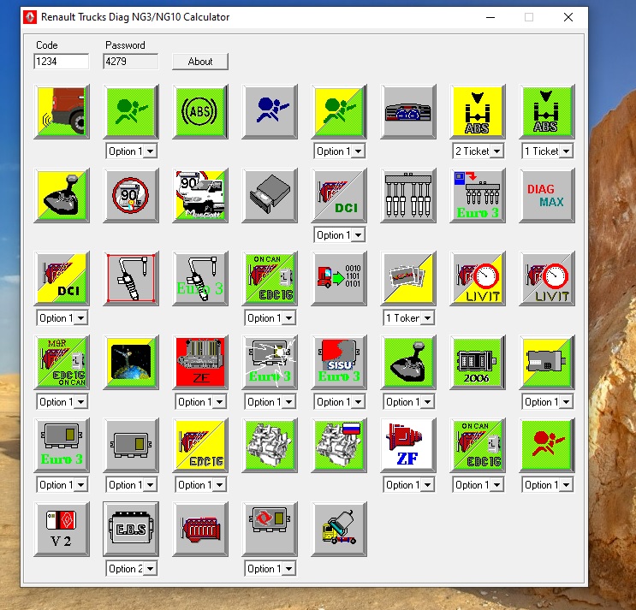Click the V2 Renault card icon
This screenshot has height=610, width=636.
point(62,529)
